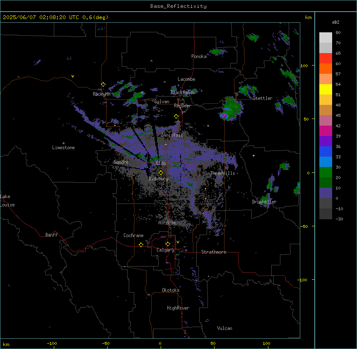The image size is (357, 349).
Task: Click the brown 45 to 48 dBZ swatch
Action: point(326,110)
